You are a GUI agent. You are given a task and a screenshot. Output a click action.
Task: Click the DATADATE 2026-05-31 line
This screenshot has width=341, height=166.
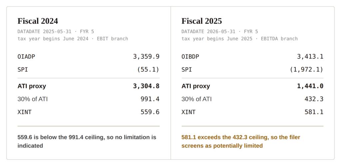pyautogui.click(x=220, y=32)
